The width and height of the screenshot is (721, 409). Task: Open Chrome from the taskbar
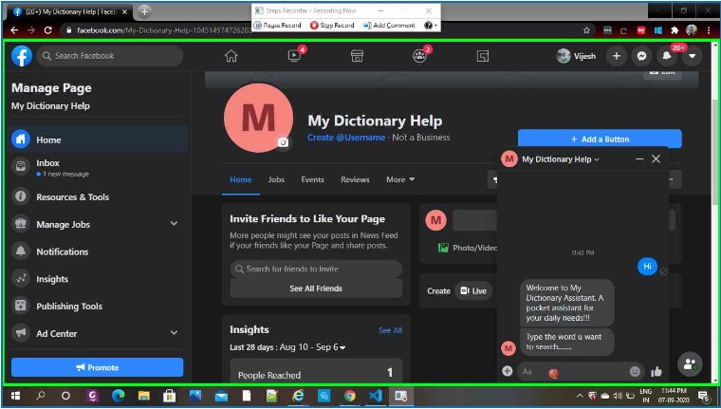click(x=350, y=396)
